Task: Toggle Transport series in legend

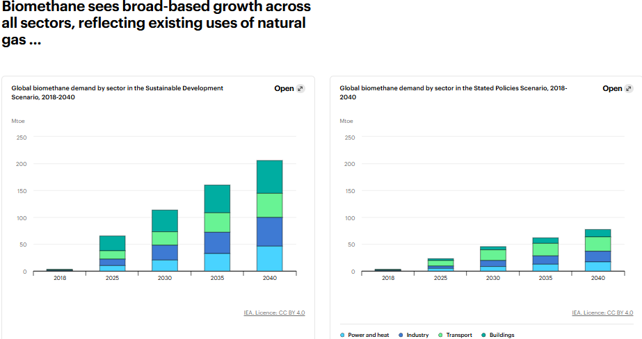Action: click(x=459, y=336)
